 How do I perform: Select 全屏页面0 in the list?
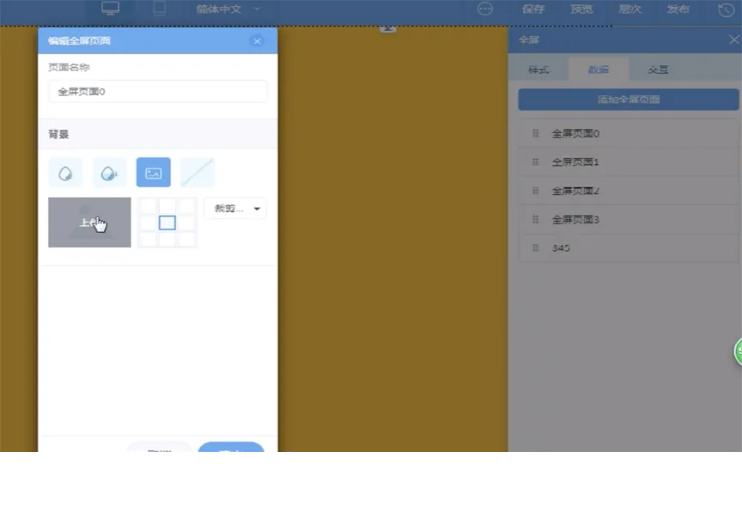(x=629, y=133)
